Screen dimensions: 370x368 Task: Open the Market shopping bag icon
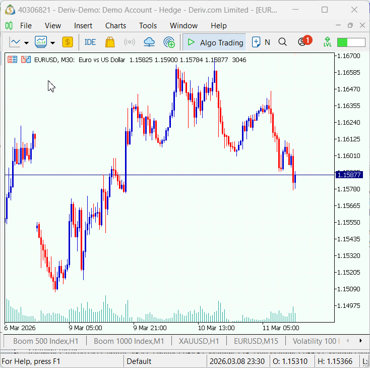tap(110, 42)
